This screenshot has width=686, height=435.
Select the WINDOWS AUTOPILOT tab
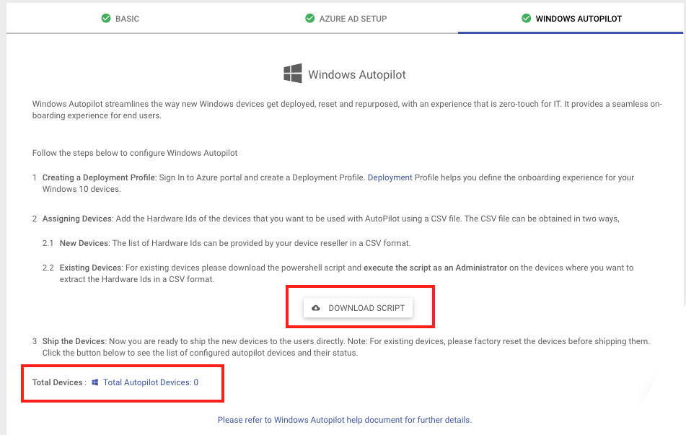(x=571, y=18)
